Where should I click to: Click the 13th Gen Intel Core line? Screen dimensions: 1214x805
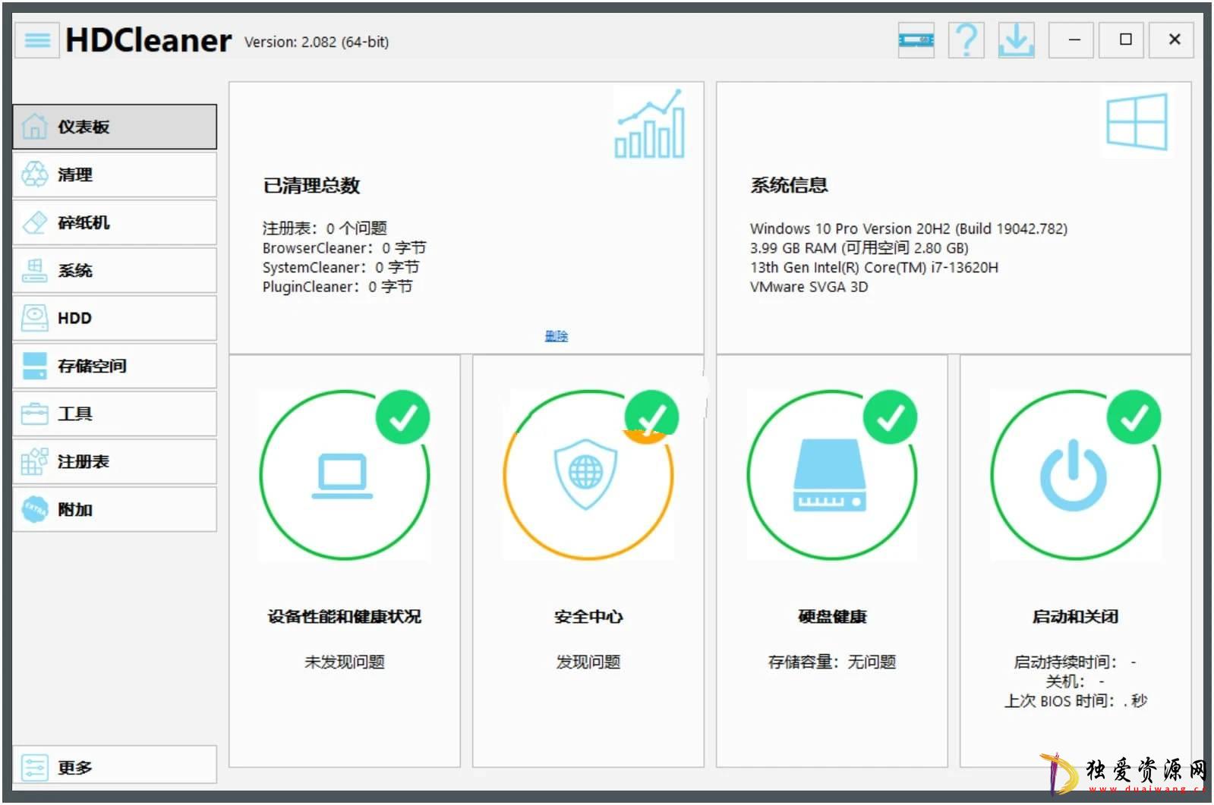874,267
